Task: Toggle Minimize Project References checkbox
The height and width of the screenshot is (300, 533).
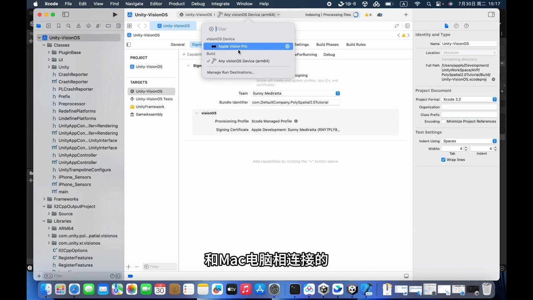Action: (x=443, y=121)
